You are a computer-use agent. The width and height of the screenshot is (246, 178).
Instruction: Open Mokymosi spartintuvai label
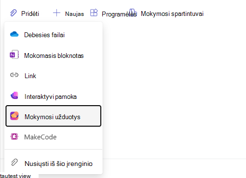(172, 14)
